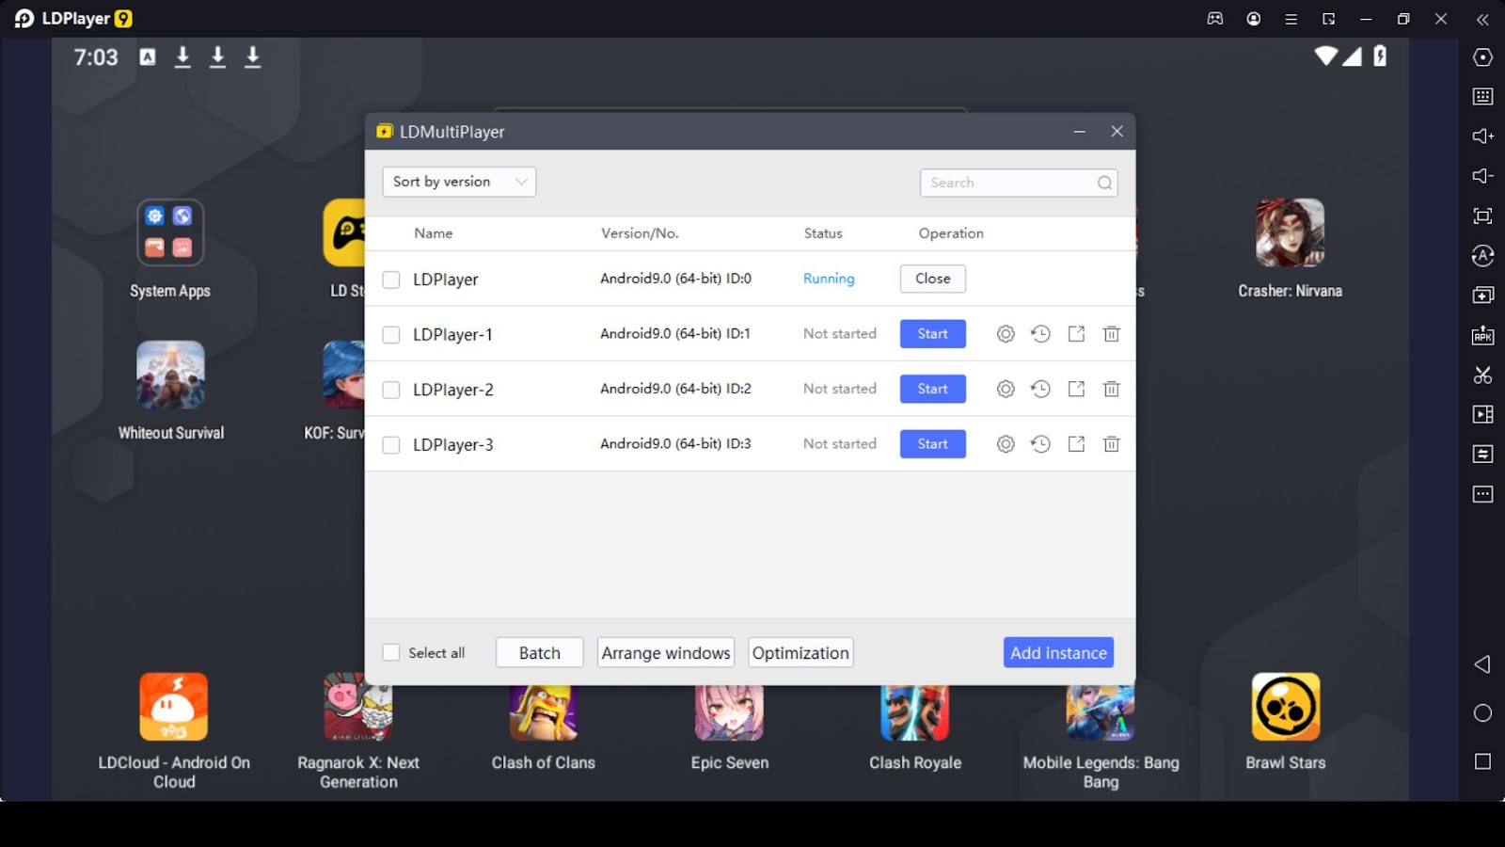Check the LDPlayer-3 checkbox

(x=391, y=445)
